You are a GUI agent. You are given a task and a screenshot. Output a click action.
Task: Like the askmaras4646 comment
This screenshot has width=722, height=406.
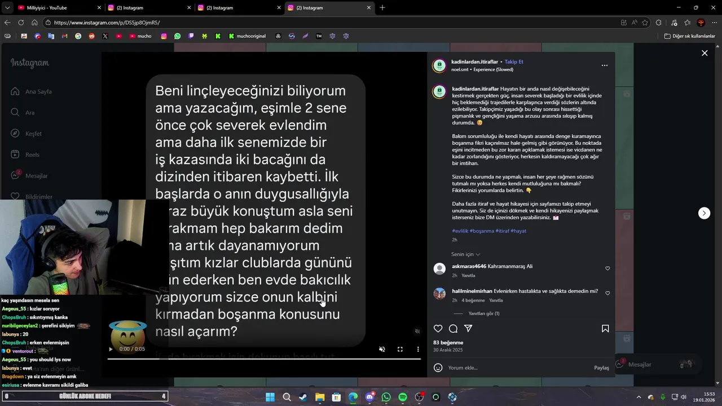click(607, 268)
